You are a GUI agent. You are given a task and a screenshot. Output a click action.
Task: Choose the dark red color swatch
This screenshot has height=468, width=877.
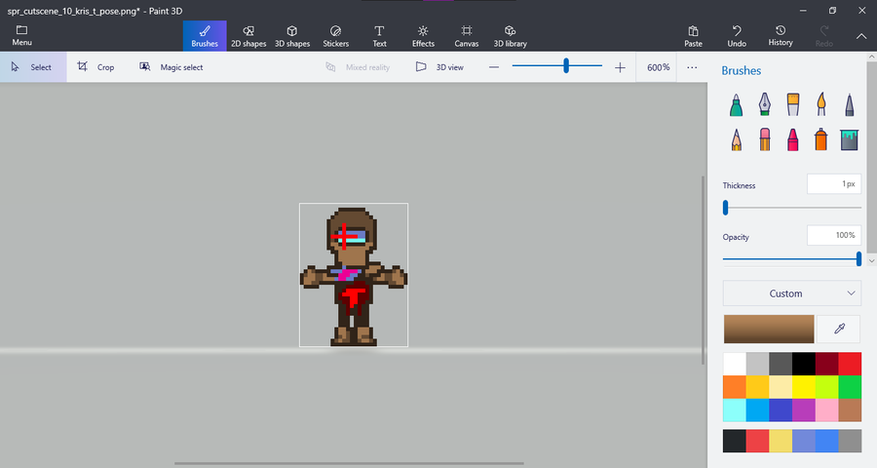pos(826,364)
